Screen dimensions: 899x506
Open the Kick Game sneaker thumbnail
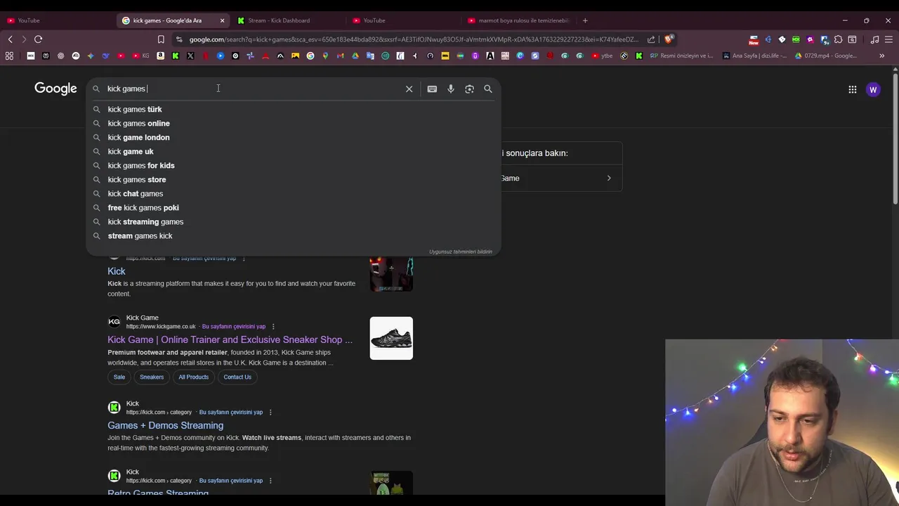coord(391,338)
